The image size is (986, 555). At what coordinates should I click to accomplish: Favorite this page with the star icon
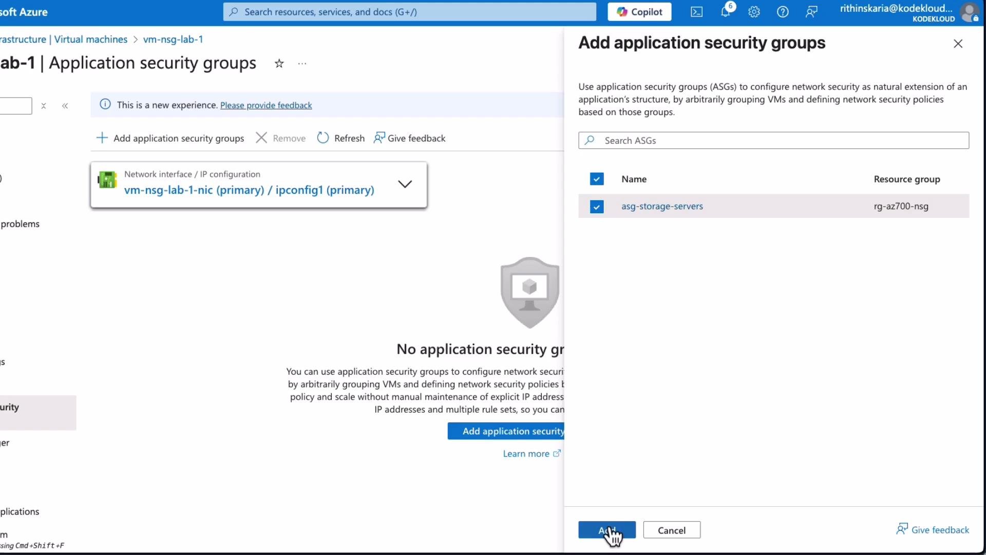click(279, 64)
